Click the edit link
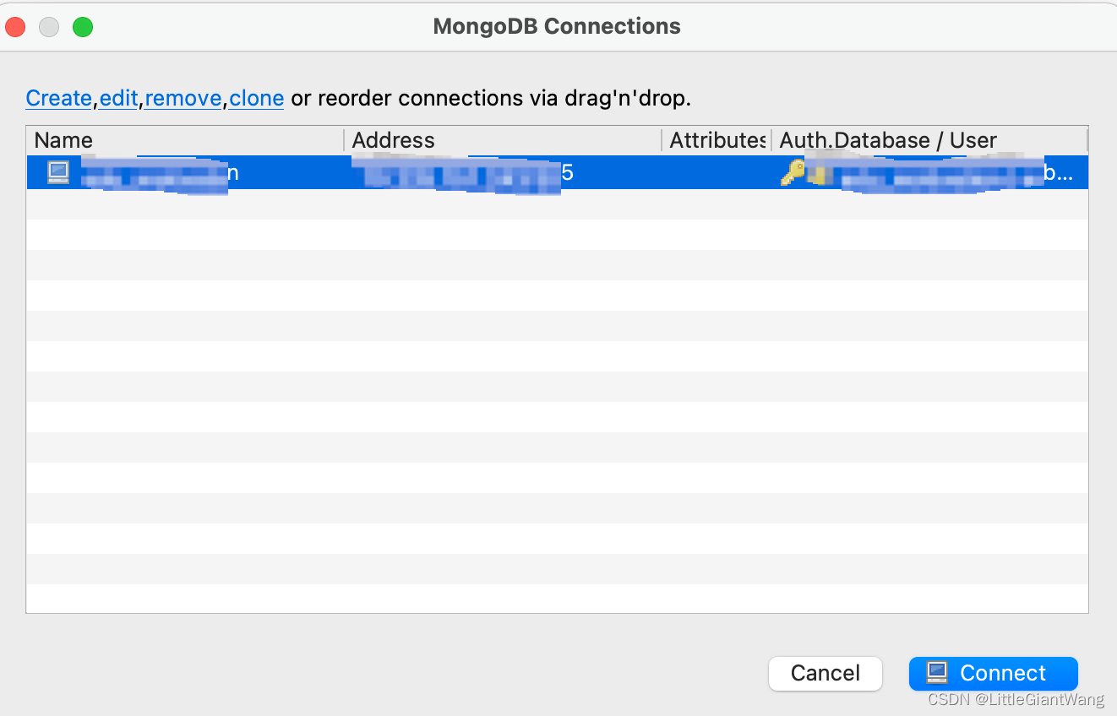The image size is (1117, 716). pos(118,98)
